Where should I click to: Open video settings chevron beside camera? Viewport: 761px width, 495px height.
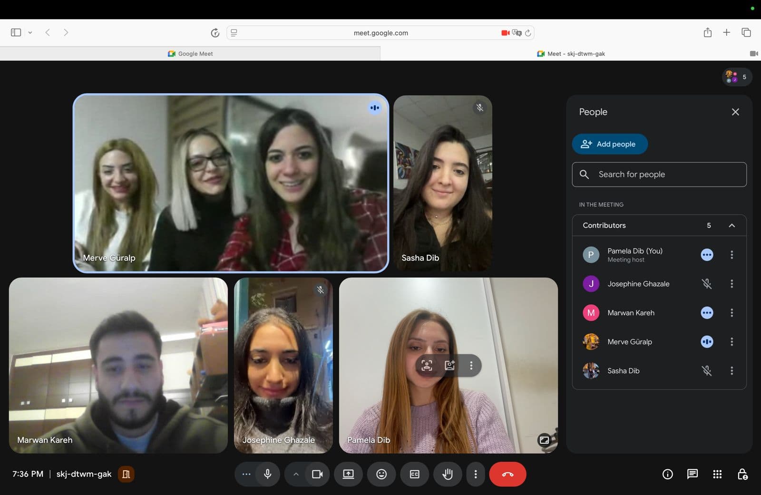pos(296,474)
